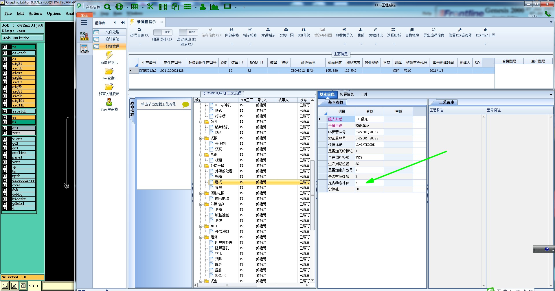Toggle checkbox for layer cs.etch
Viewport: 555px width, 291px height.
coord(5,53)
